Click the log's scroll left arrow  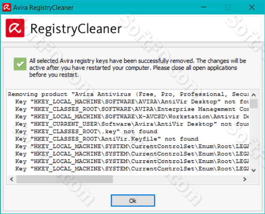click(12, 179)
